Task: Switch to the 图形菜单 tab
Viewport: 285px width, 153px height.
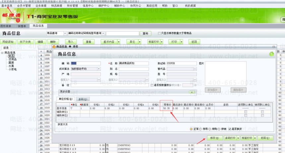Action: click(x=6, y=26)
